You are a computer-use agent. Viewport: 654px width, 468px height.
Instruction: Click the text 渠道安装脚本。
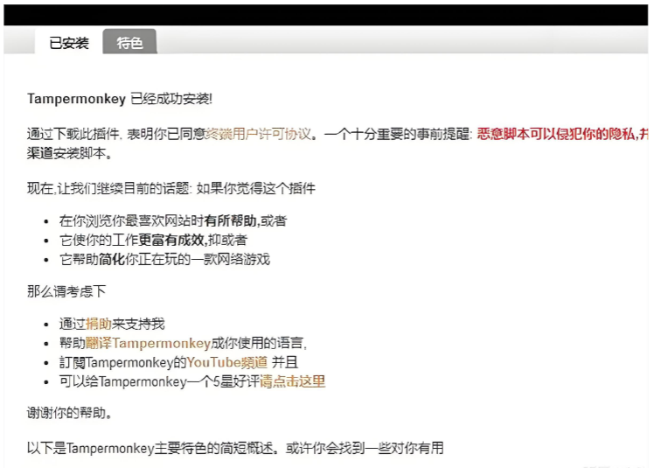point(70,153)
